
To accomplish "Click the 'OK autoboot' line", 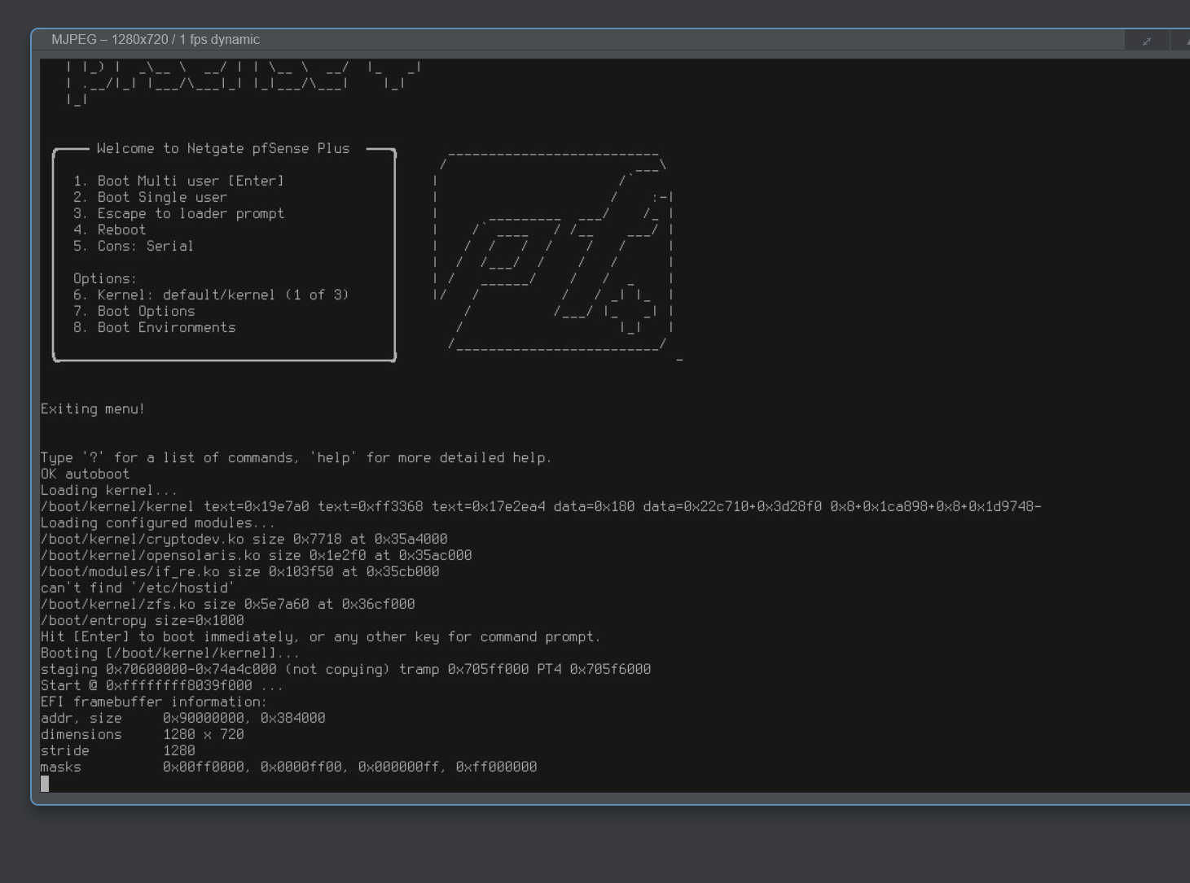I will [x=85, y=474].
